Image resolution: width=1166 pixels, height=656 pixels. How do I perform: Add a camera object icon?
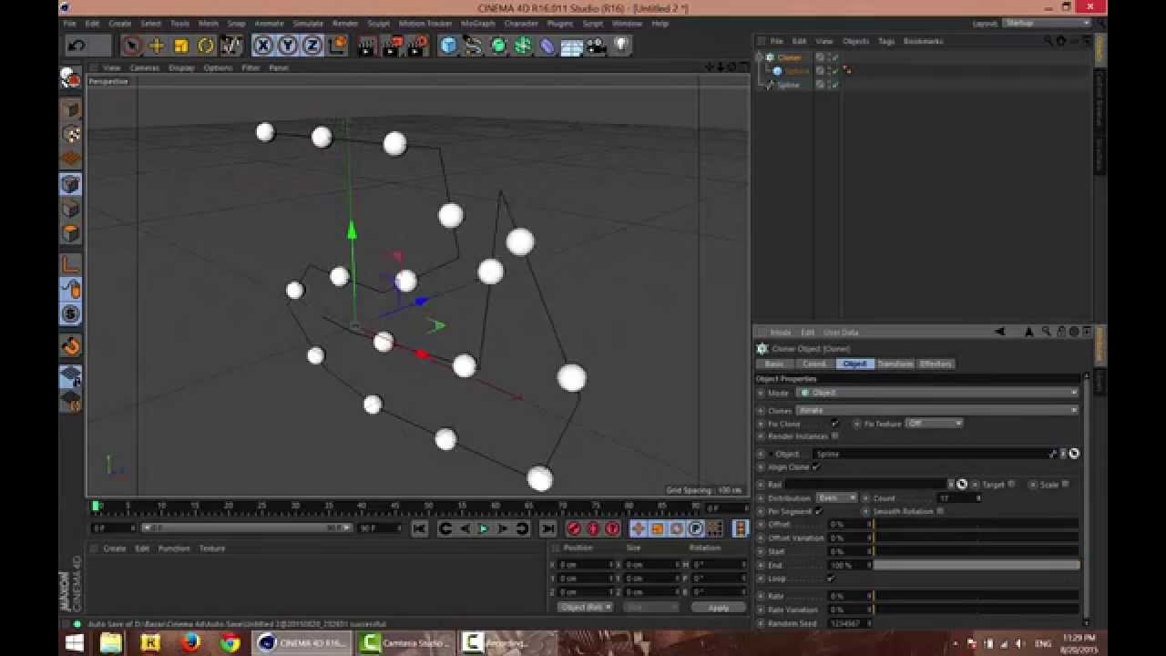click(597, 45)
